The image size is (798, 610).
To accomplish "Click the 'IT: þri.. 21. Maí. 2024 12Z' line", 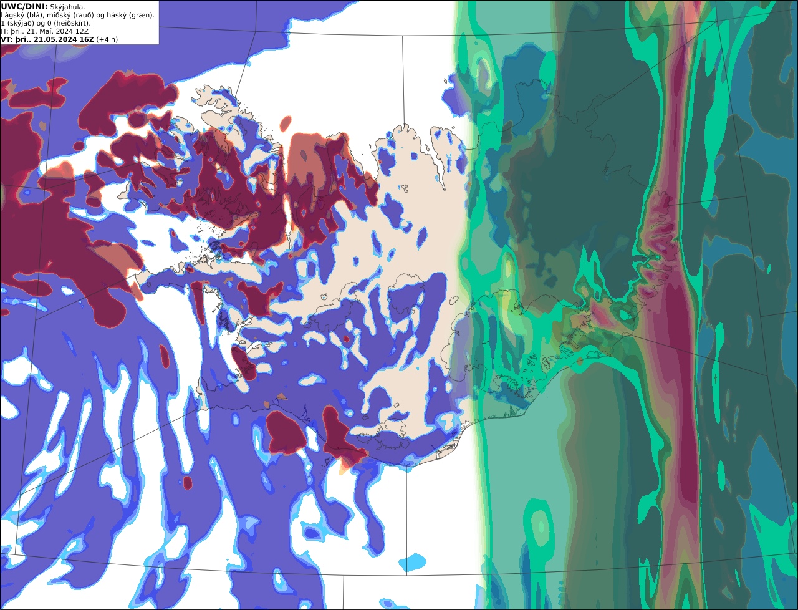I will [45, 31].
